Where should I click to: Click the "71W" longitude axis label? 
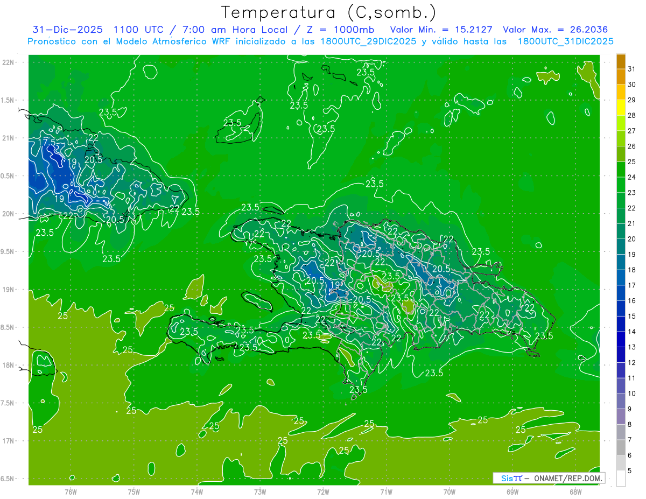click(386, 492)
